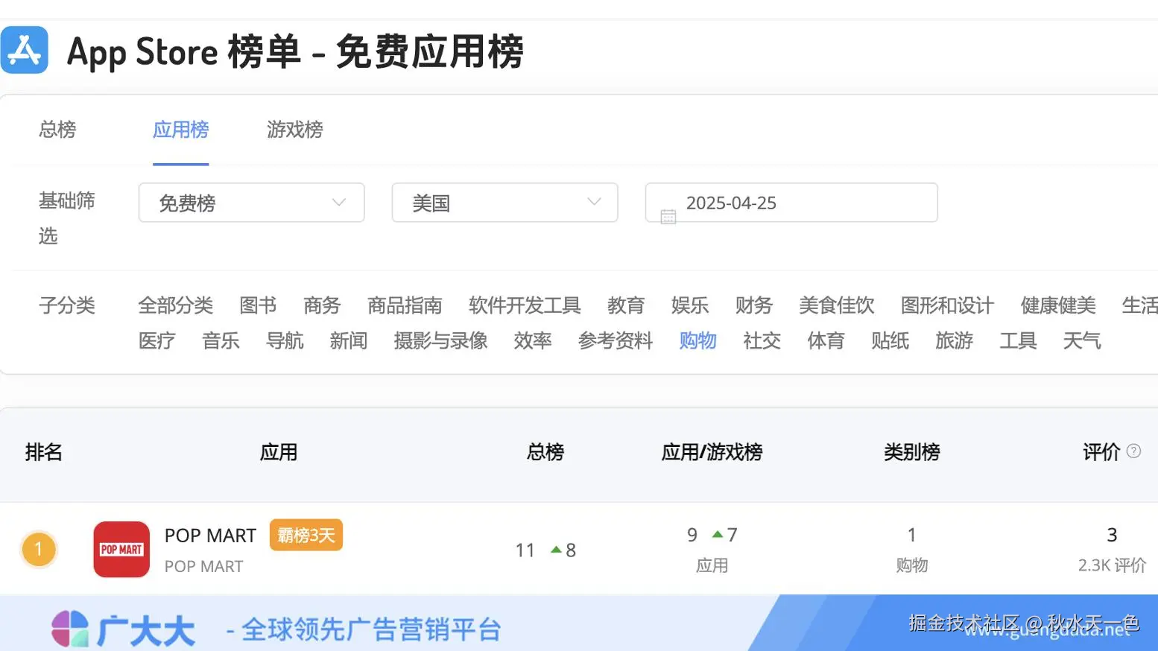The width and height of the screenshot is (1158, 651).
Task: Click the help icon beside 评价
Action: 1133,451
